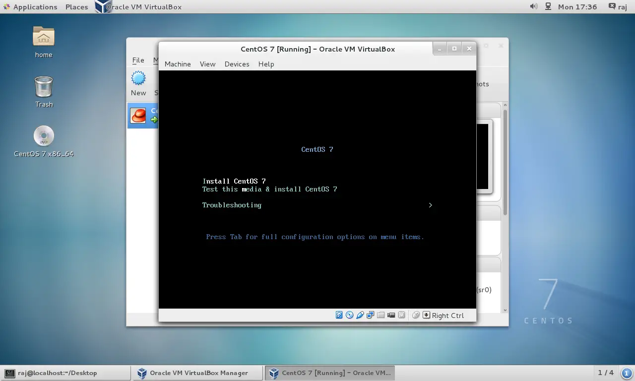Click the shared folders icon in status bar
635x381 pixels.
click(x=381, y=315)
